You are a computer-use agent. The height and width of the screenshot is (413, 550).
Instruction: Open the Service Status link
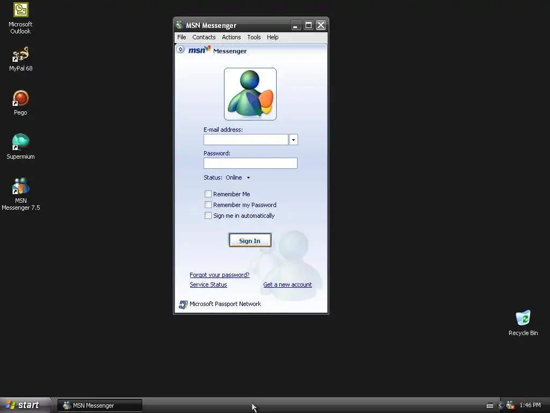(x=208, y=284)
